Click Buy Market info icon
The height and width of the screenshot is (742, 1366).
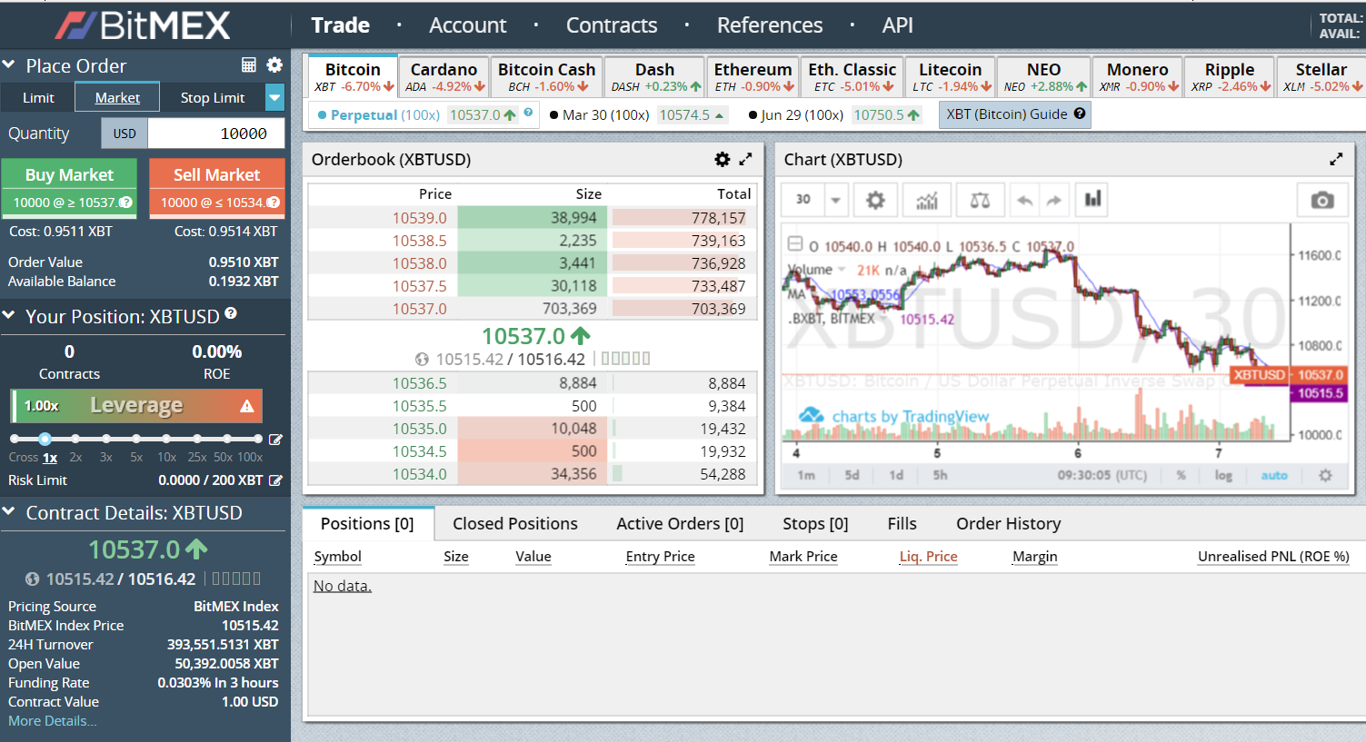[125, 203]
